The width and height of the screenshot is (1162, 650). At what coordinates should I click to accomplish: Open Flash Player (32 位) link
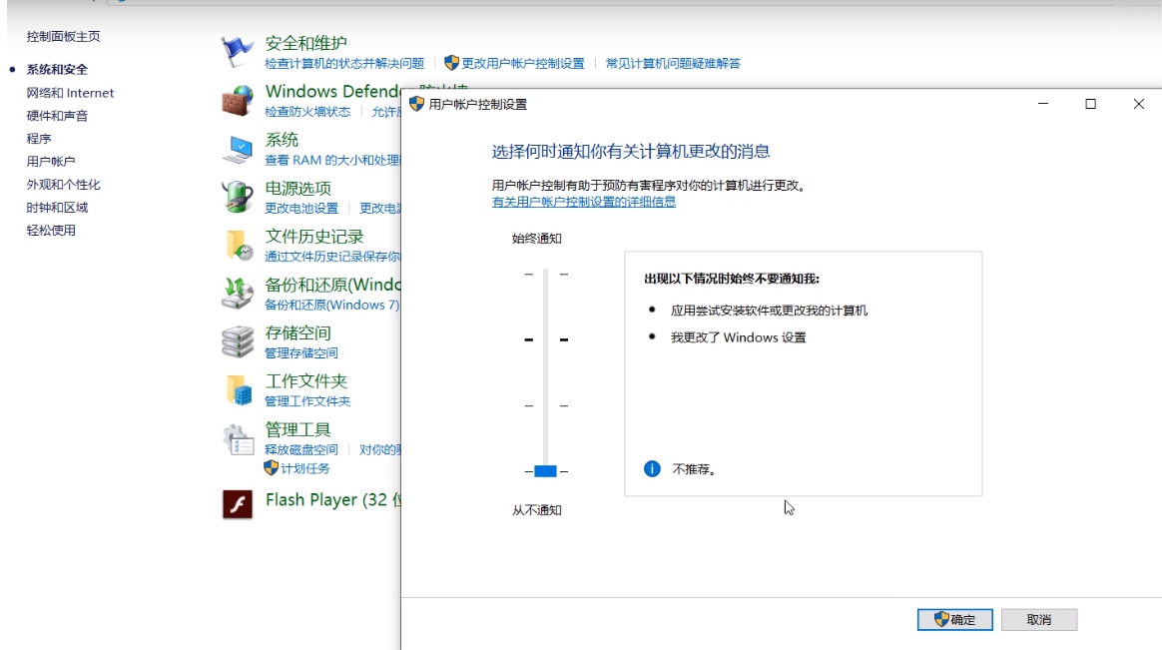(x=332, y=499)
